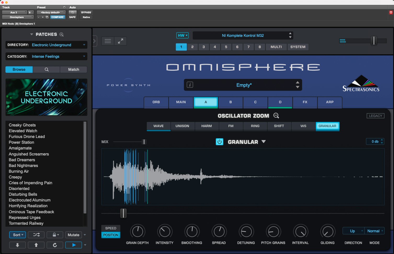The image size is (394, 254).
Task: Click the Mutate button
Action: 73,235
